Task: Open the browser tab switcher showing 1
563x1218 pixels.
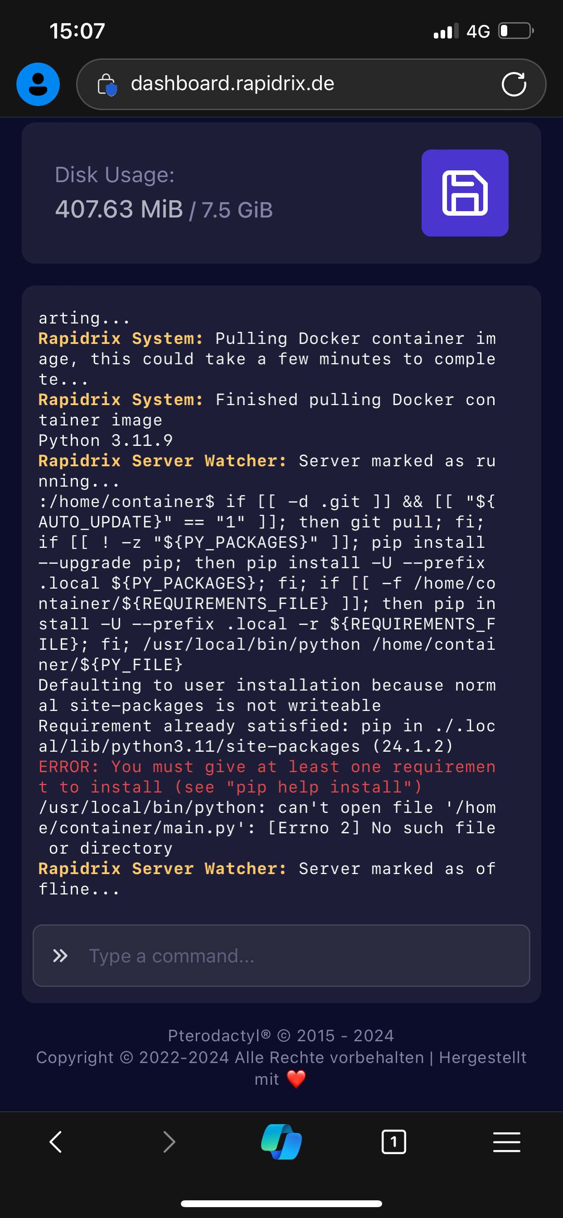Action: [x=393, y=1142]
